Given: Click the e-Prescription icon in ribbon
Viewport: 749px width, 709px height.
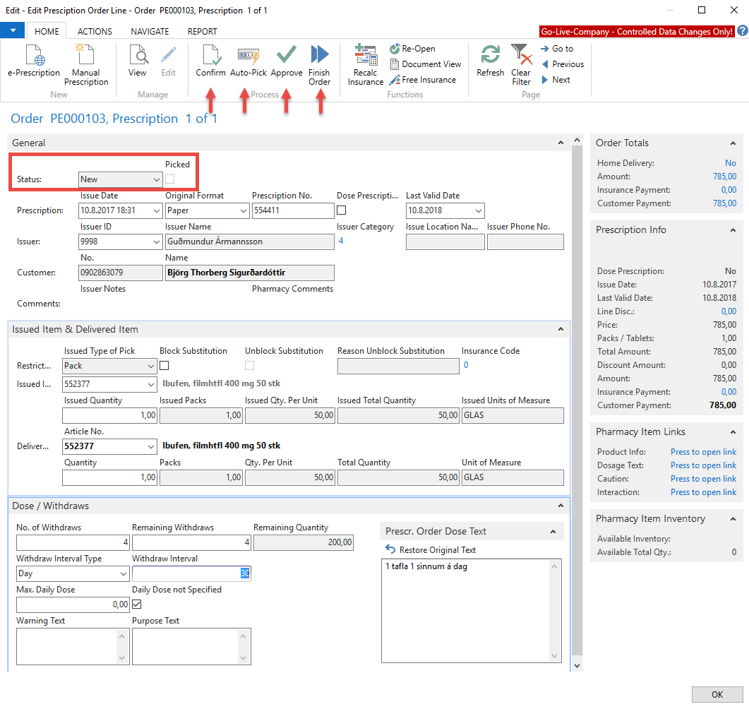Looking at the screenshot, I should click(34, 56).
